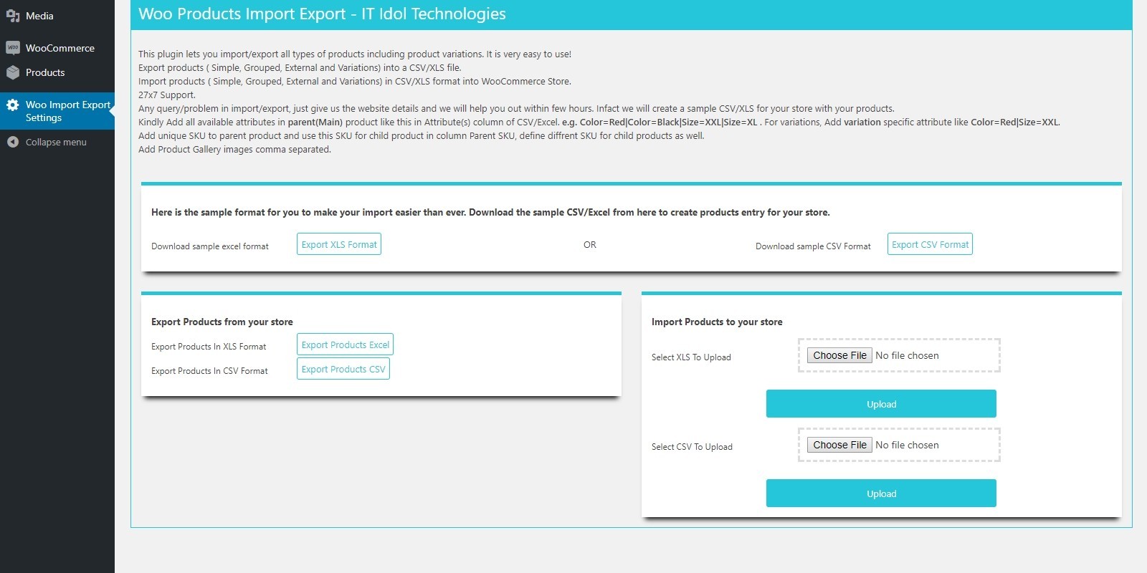Click the 'OR' separator text
Image resolution: width=1147 pixels, height=573 pixels.
590,245
